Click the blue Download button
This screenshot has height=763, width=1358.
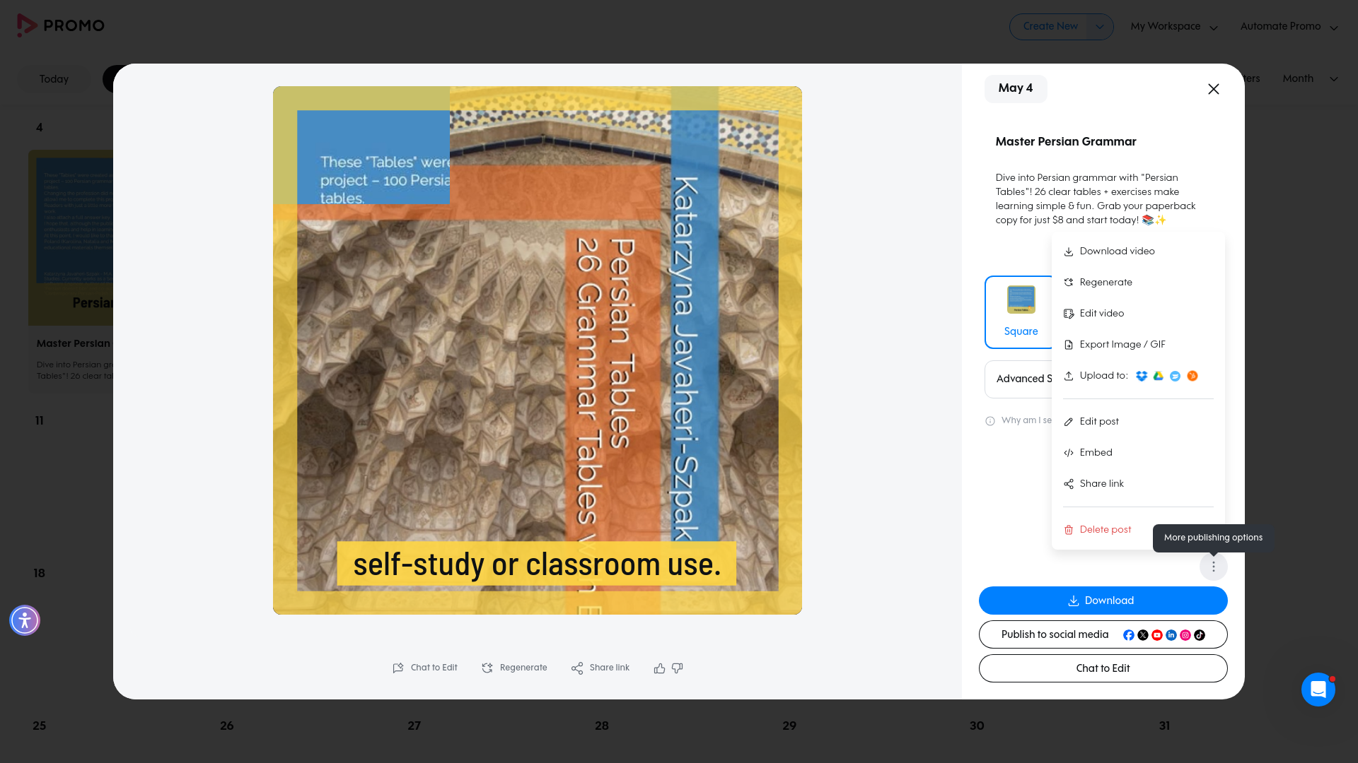tap(1103, 601)
